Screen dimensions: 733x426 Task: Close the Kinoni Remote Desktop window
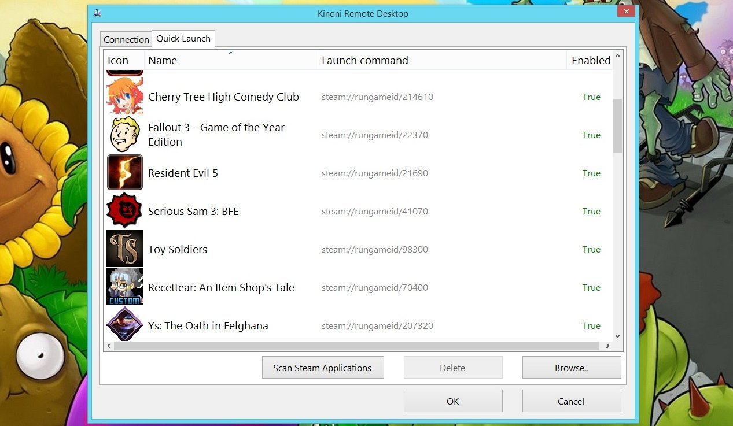click(626, 12)
